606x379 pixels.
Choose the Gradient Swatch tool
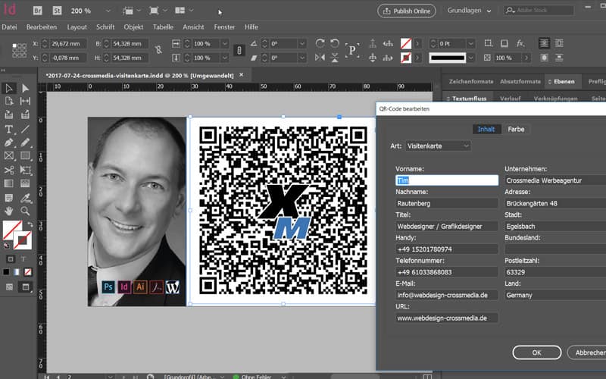tap(9, 183)
